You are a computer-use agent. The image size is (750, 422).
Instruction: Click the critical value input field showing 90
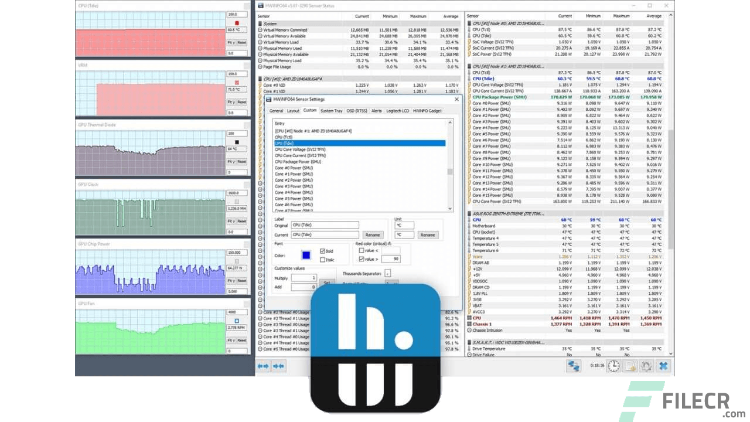tap(391, 258)
